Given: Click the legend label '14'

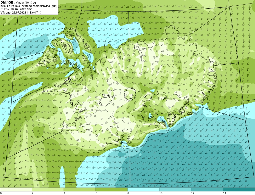Looking at the screenshot, I should [225, 193].
